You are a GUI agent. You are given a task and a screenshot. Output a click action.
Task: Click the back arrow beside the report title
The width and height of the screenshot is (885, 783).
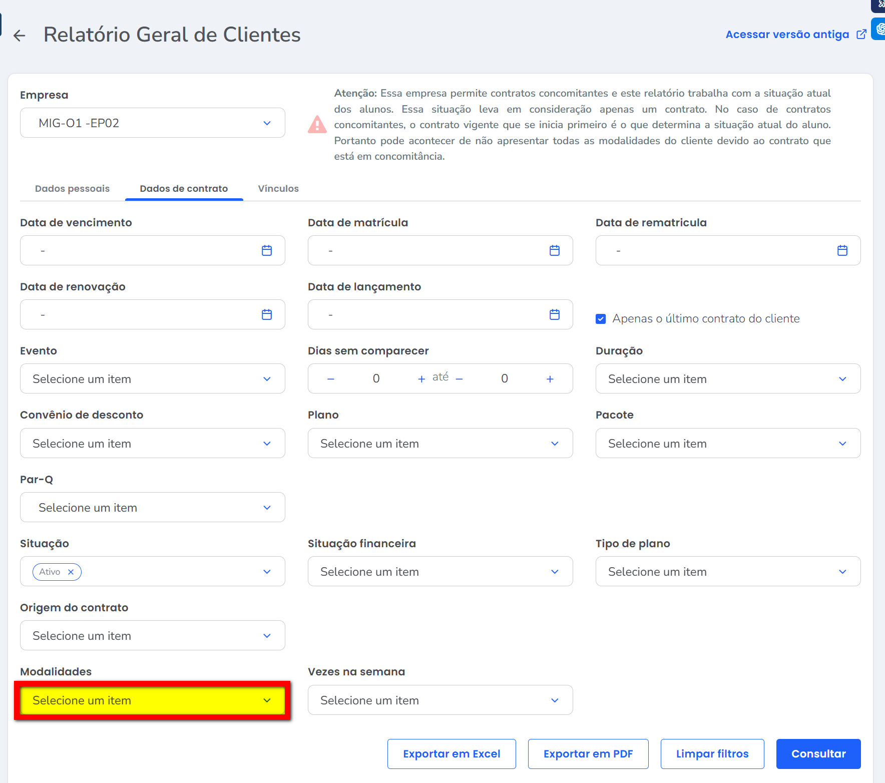click(x=19, y=36)
